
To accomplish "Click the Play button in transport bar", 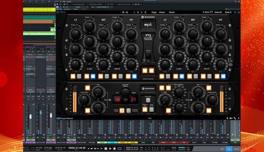I will tap(110, 149).
